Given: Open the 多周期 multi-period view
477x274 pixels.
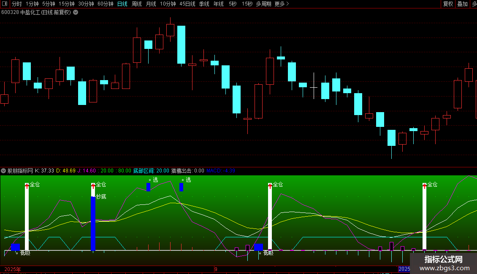Looking at the screenshot, I should (263, 4).
